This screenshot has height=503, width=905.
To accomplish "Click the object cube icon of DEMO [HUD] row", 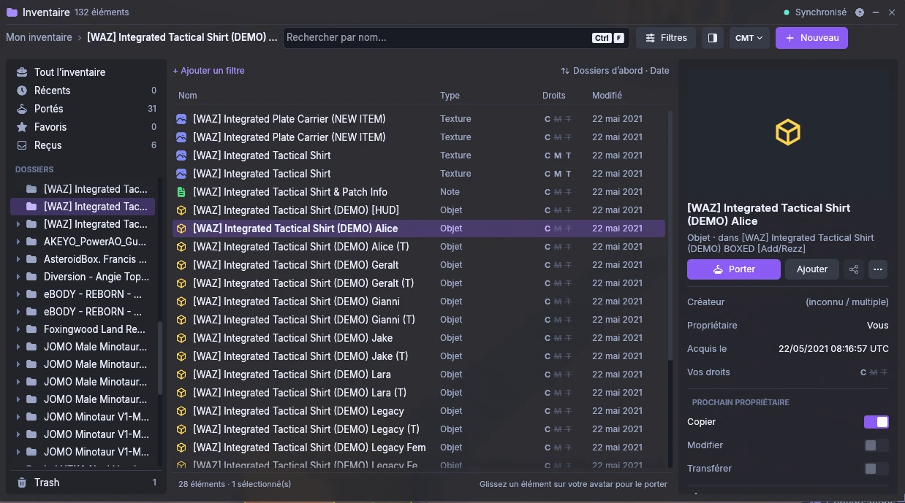I will (x=181, y=210).
